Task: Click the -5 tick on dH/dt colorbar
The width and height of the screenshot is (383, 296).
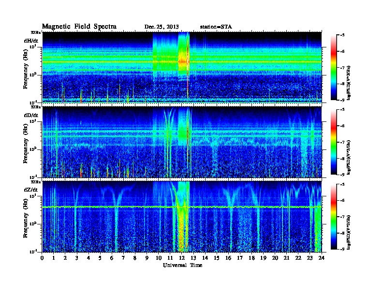Action: click(x=342, y=35)
